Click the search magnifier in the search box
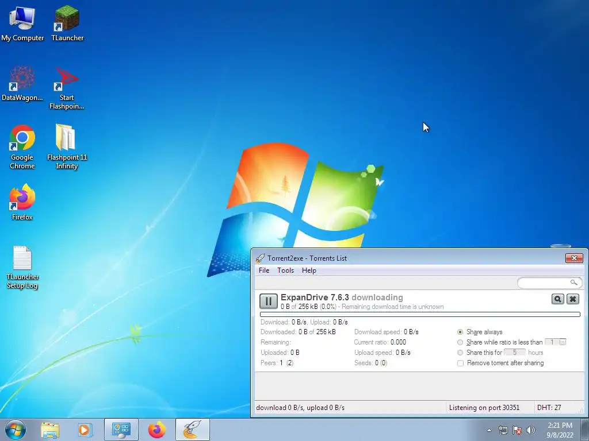The image size is (589, 441). [573, 283]
